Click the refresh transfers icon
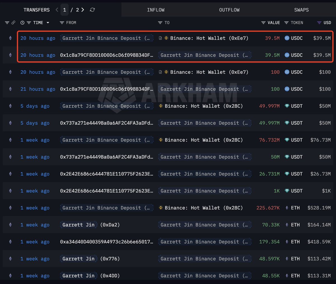Image resolution: width=336 pixels, height=284 pixels. click(92, 10)
